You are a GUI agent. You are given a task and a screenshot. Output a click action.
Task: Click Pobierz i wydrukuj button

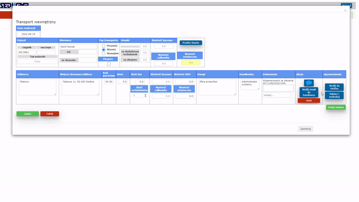click(x=334, y=96)
